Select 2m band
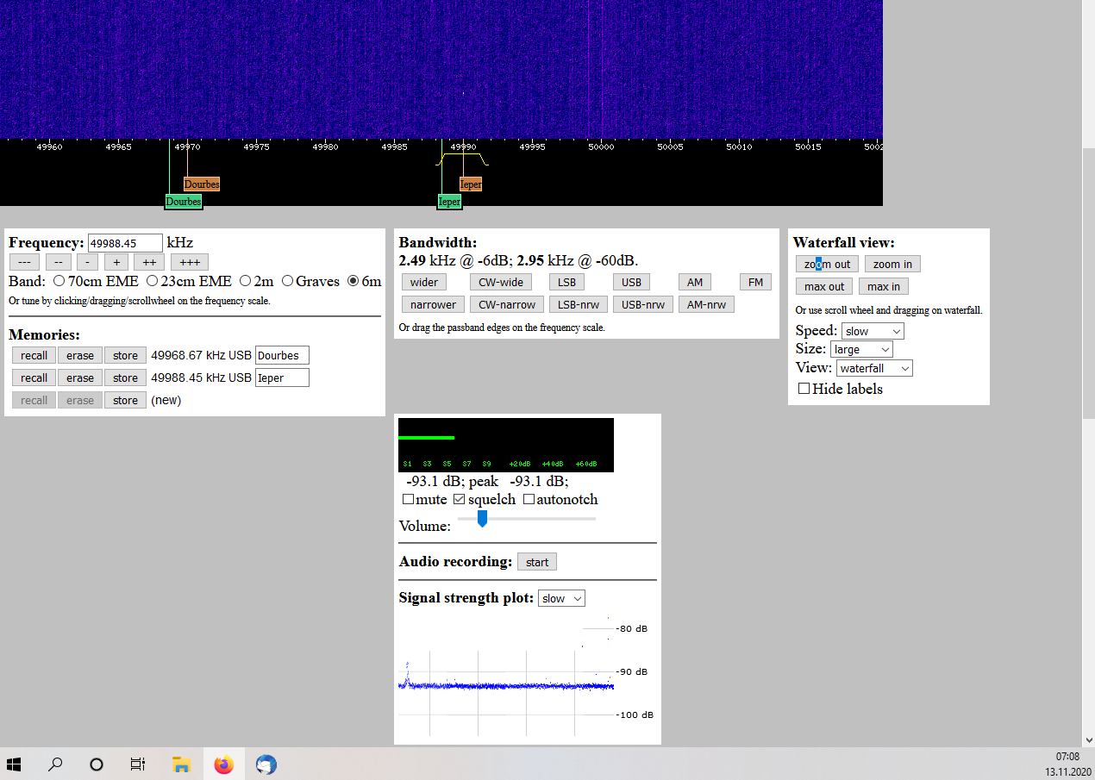 (x=246, y=281)
